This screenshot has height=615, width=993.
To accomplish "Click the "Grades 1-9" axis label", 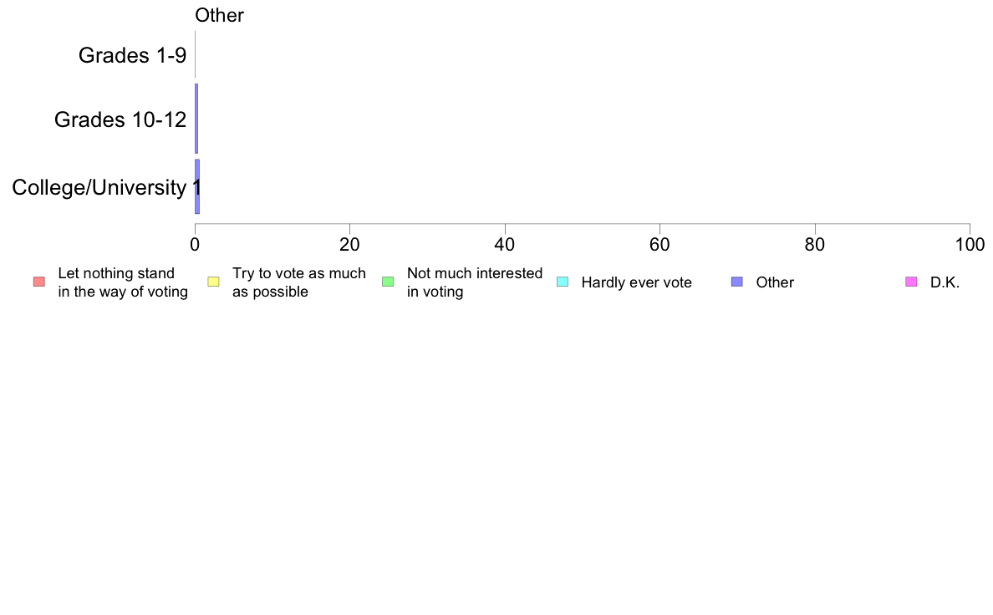I will tap(132, 55).
